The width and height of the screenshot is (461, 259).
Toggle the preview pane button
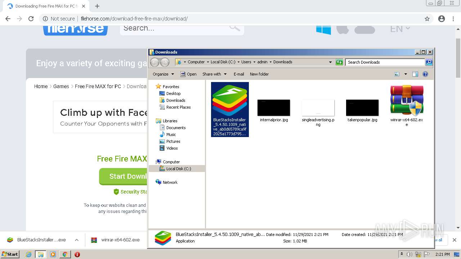point(415,74)
